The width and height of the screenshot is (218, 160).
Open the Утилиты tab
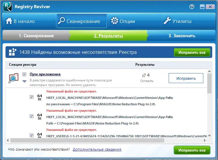tap(188, 21)
